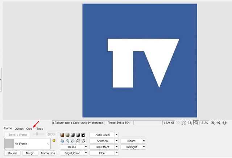Flip the photo horizontally

(78, 141)
